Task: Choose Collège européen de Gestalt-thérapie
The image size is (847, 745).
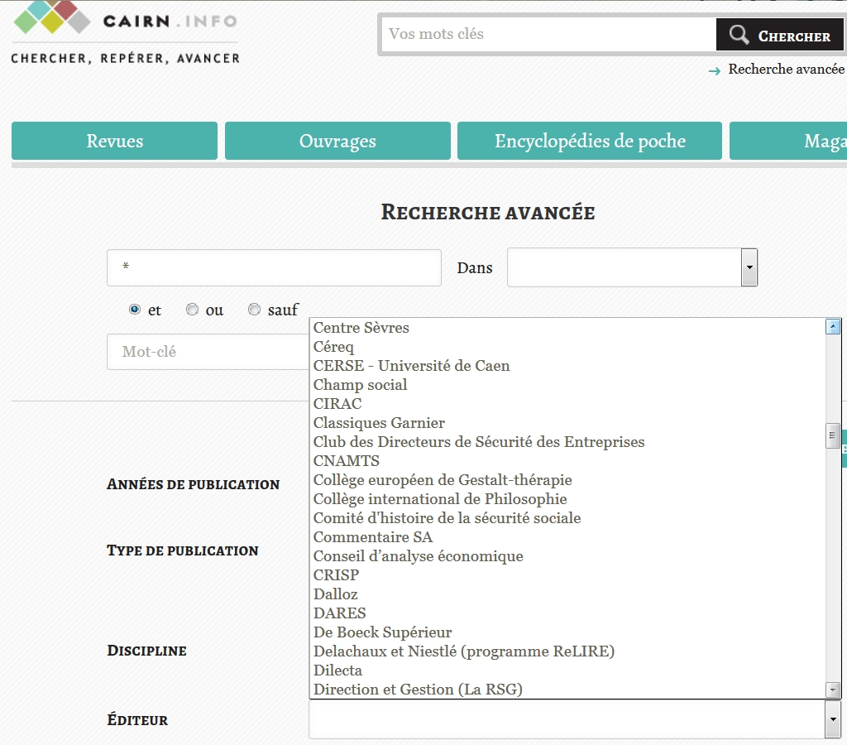Action: click(x=567, y=479)
